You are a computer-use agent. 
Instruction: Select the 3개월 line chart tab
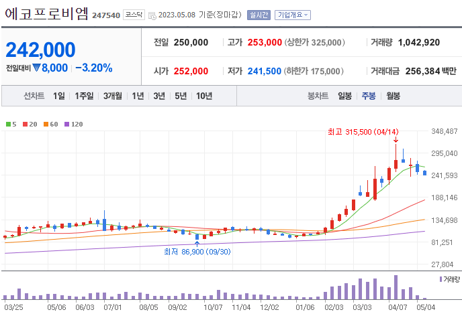pos(113,96)
